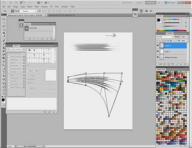192x148 pixels.
Task: Cancel the warp transform
Action: click(x=147, y=11)
